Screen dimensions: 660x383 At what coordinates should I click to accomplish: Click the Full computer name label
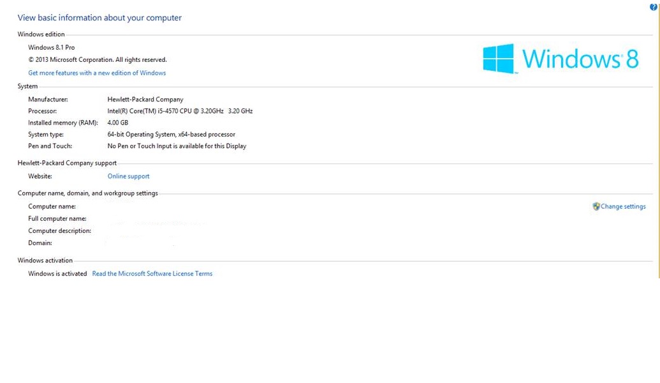[x=57, y=219]
